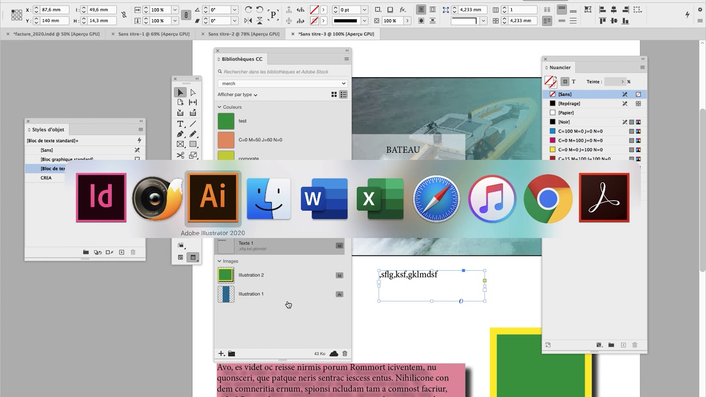Select the reference point locator grid
Viewport: 706px width, 397px height.
coord(17,15)
